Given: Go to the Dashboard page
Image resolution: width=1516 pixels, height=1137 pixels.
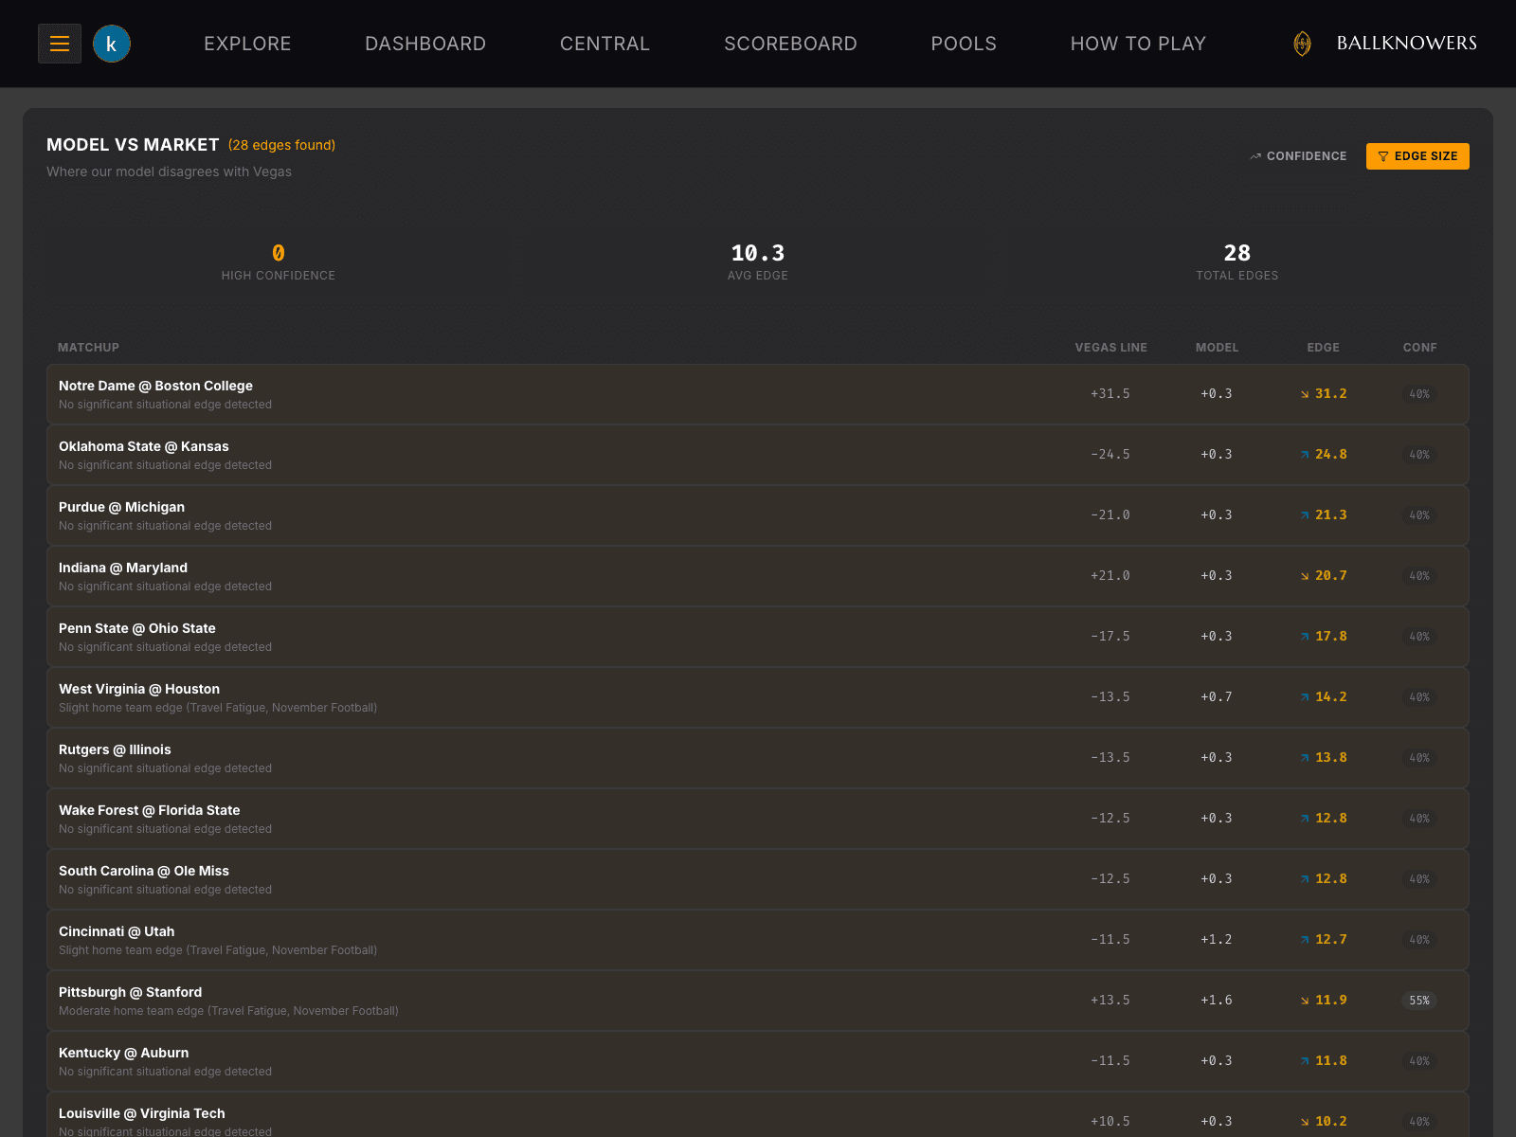Looking at the screenshot, I should pyautogui.click(x=425, y=44).
